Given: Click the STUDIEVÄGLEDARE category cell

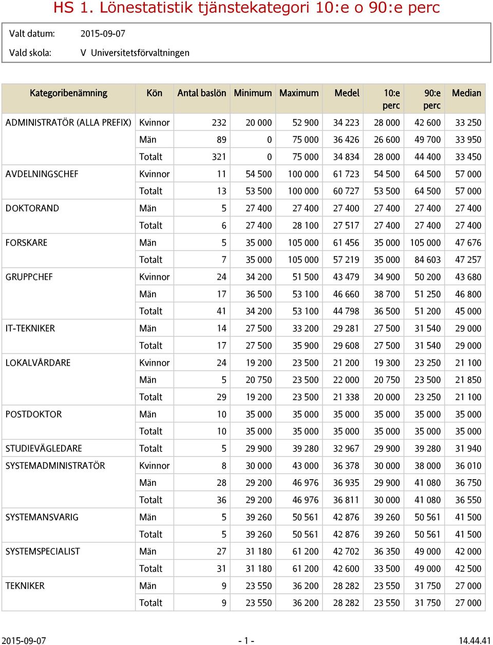Looking at the screenshot, I should point(44,448).
